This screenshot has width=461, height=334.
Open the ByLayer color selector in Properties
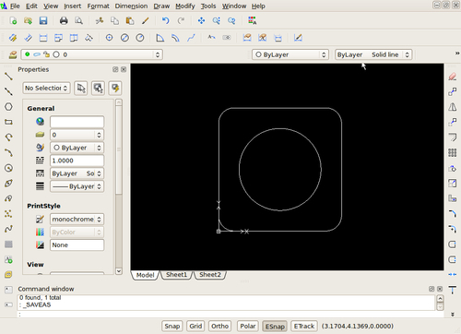pos(77,148)
